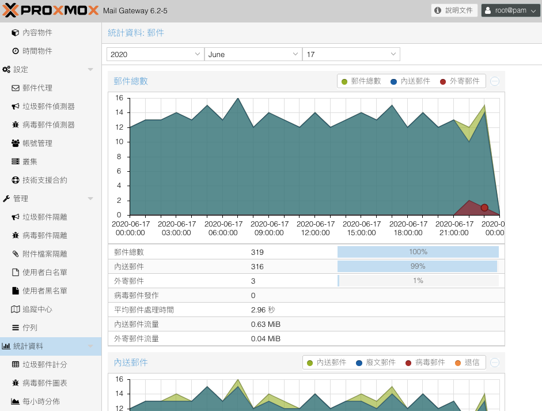Click the 使用者白名單 file icon
This screenshot has height=411, width=542.
(x=15, y=272)
